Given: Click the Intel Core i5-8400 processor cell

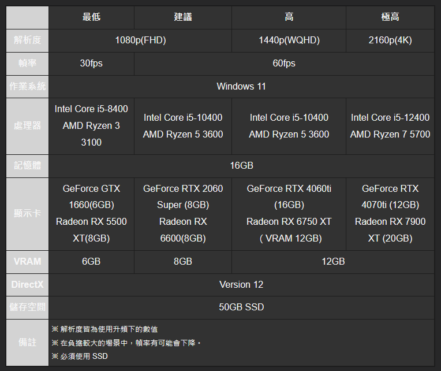Looking at the screenshot, I should (x=91, y=126).
